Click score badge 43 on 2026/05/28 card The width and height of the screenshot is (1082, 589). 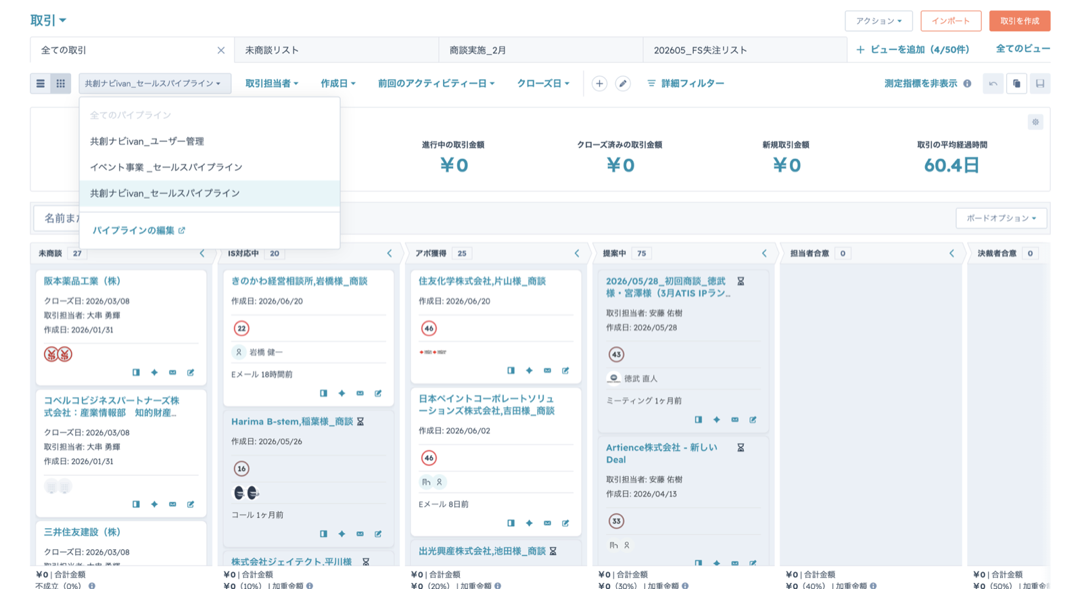[616, 354]
